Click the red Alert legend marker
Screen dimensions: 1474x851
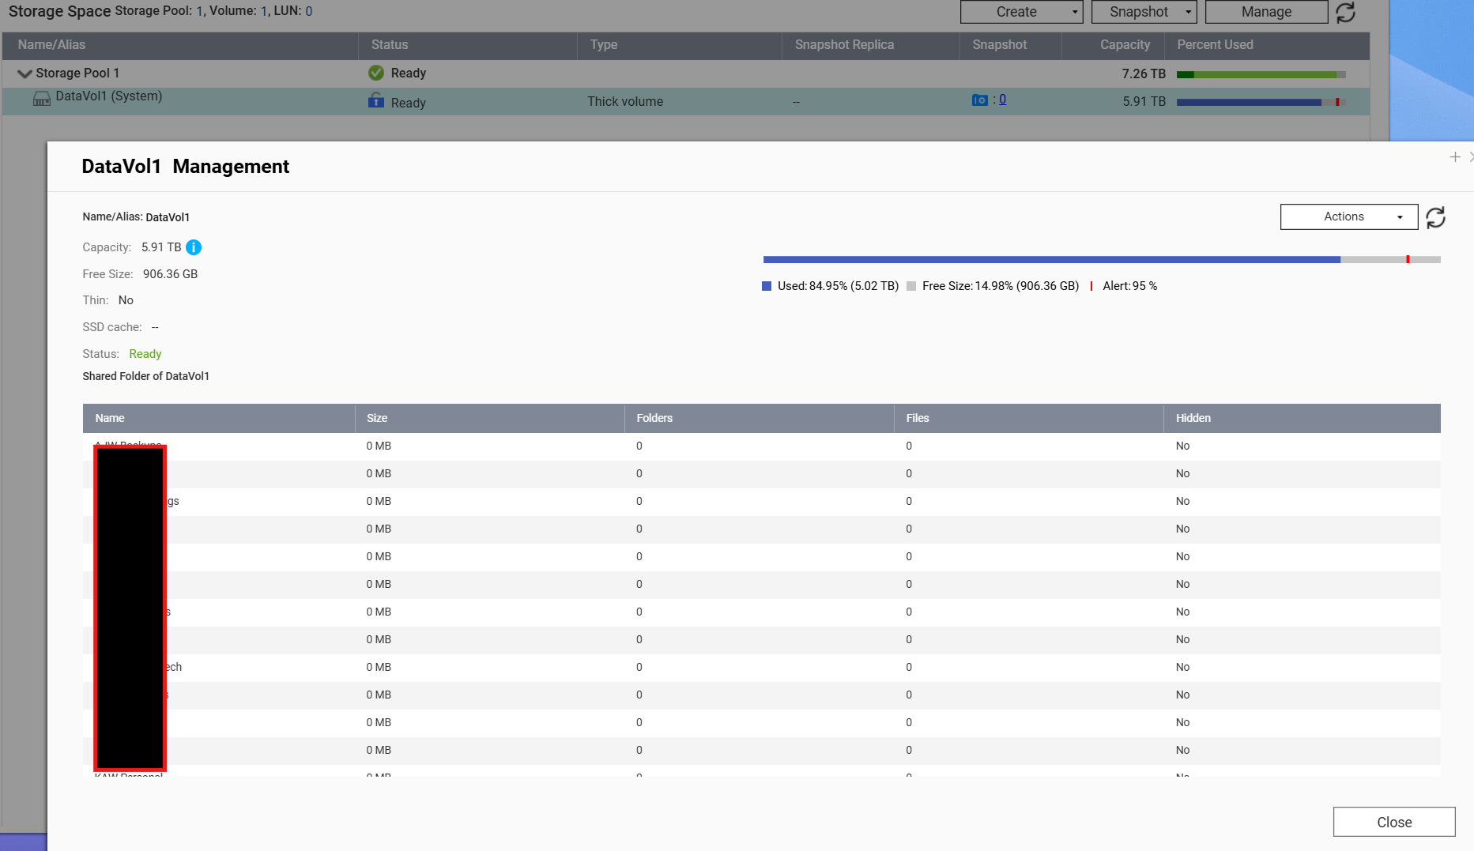click(1091, 286)
